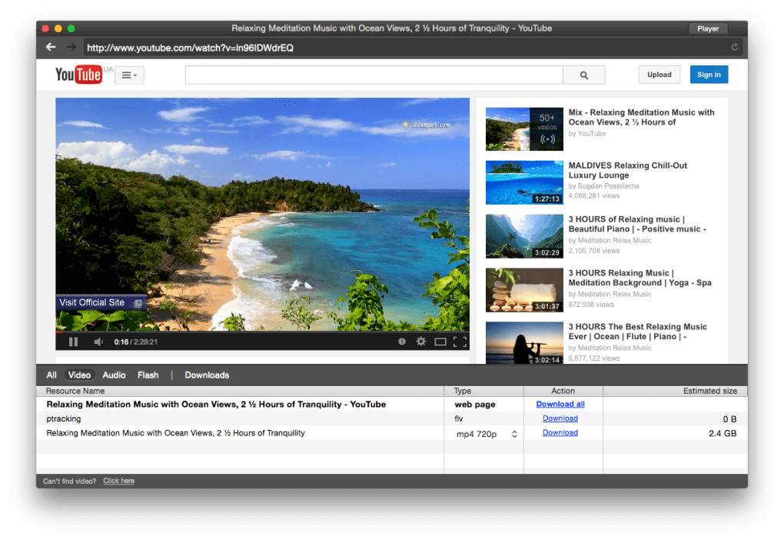
Task: Select Relaxing Meditation Music mp4 row name
Action: (x=175, y=433)
